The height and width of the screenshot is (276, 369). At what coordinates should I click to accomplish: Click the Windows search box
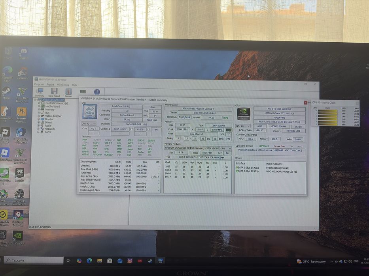coord(34,260)
